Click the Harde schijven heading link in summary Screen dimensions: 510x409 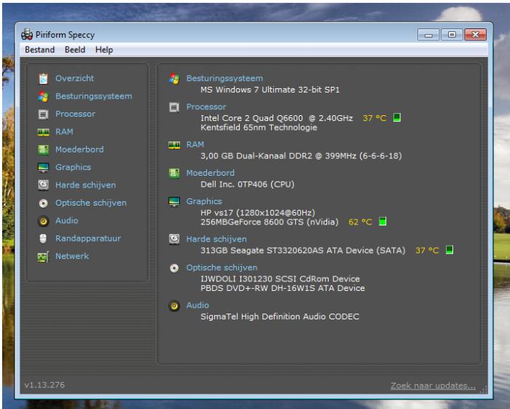216,239
